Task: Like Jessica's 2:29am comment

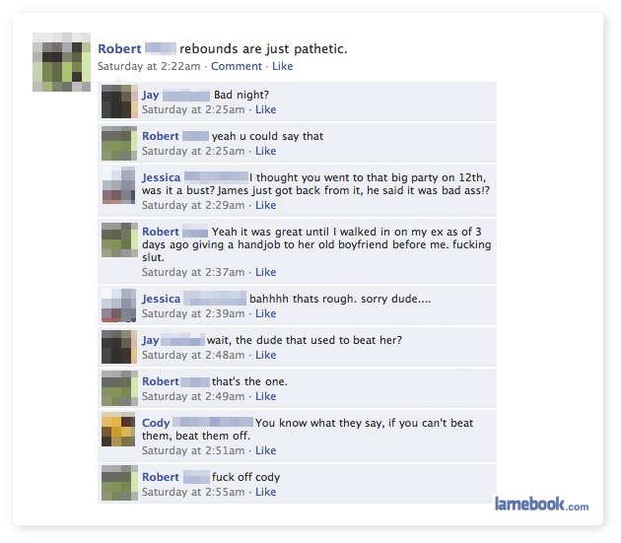Action: [x=266, y=205]
